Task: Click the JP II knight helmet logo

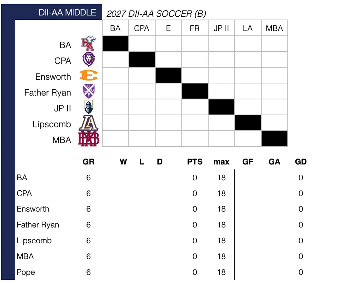Action: tap(88, 107)
